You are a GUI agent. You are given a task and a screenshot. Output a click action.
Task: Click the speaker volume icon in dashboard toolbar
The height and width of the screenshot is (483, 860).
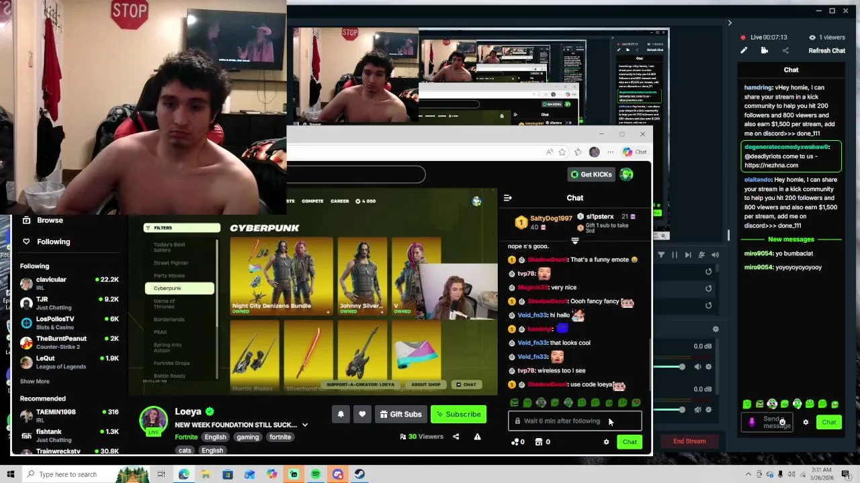point(715,255)
